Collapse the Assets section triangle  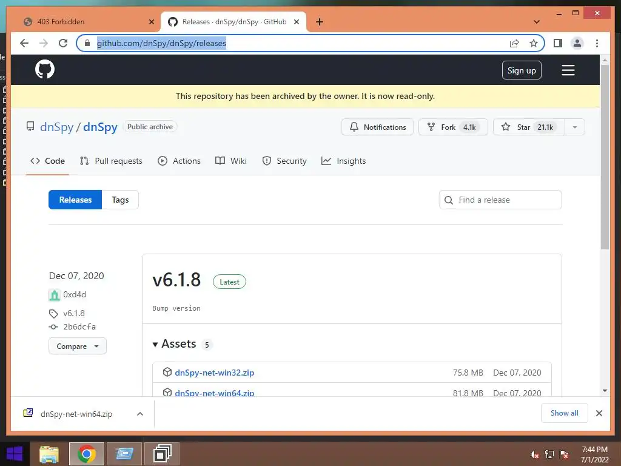pyautogui.click(x=155, y=345)
